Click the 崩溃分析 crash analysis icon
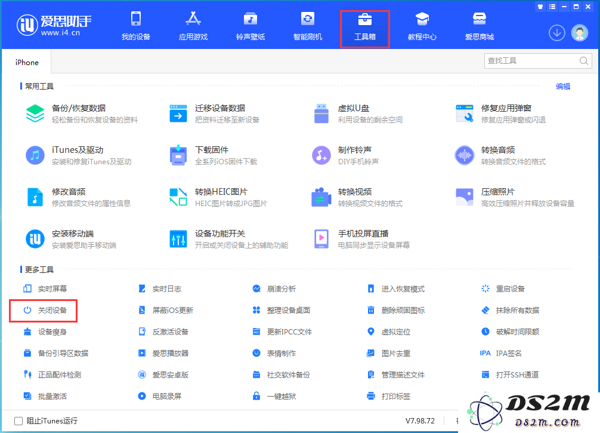The height and width of the screenshot is (433, 600). [x=256, y=288]
